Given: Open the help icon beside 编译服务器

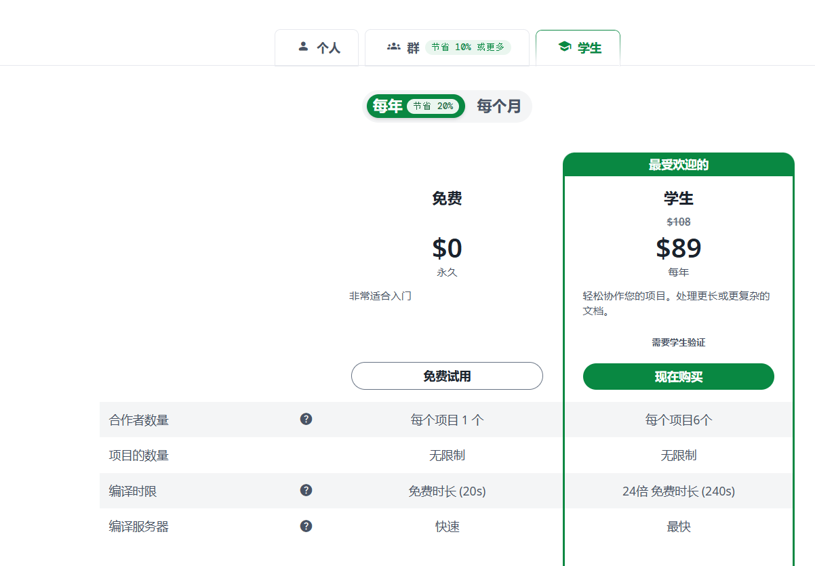Looking at the screenshot, I should click(306, 526).
